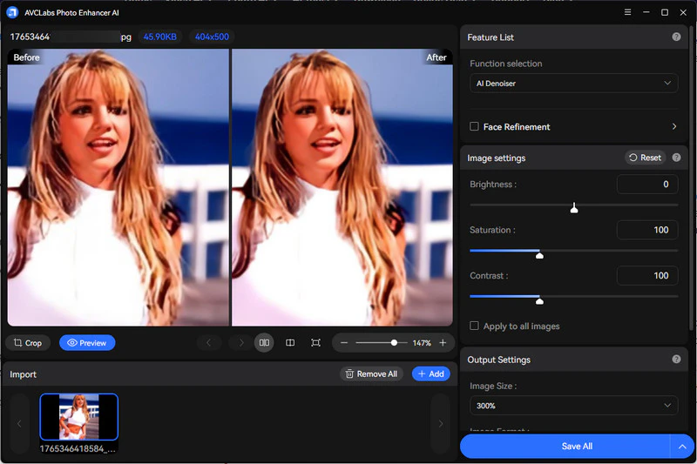Screen dimensions: 697x464
Task: Click the 404x500 resolution label
Action: [x=212, y=37]
